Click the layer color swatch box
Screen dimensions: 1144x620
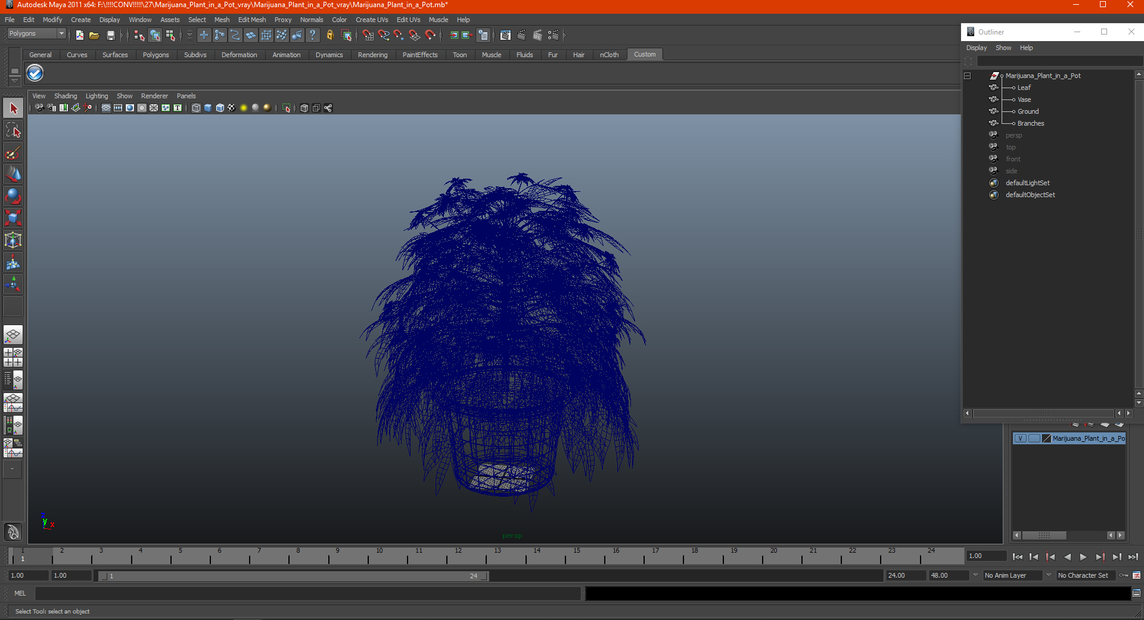coord(1046,438)
